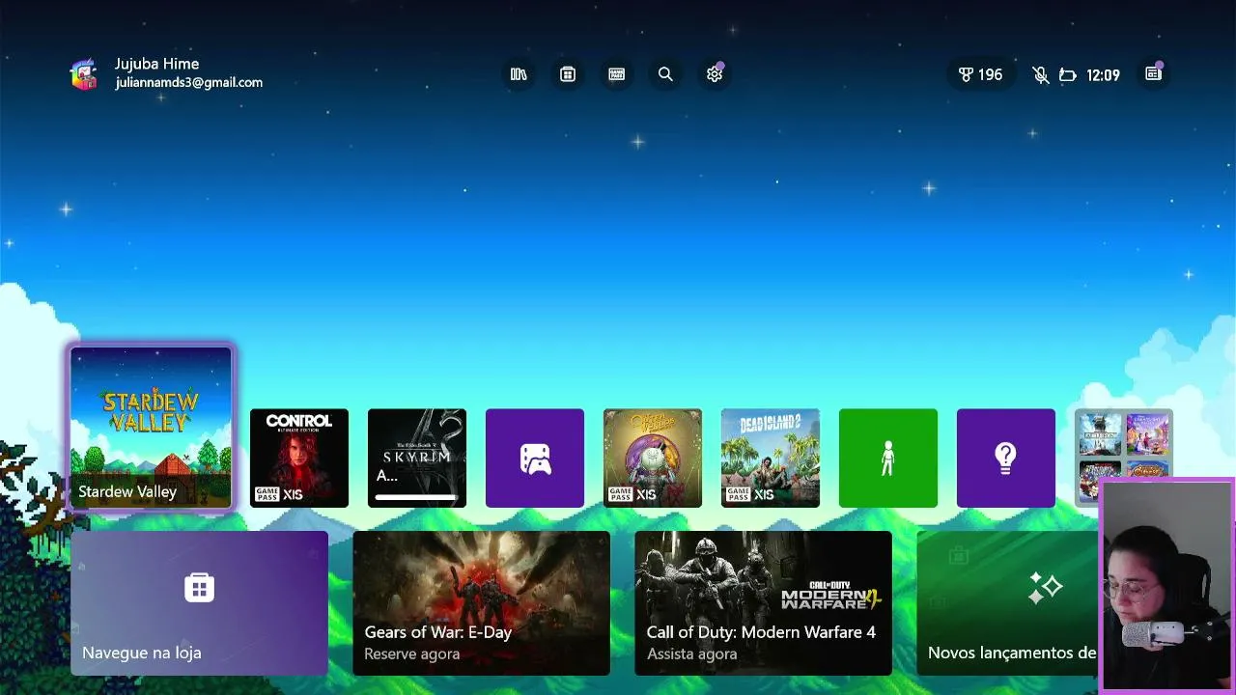The width and height of the screenshot is (1236, 695).
Task: Click the Skyrim tile update progress bar
Action: 416,497
